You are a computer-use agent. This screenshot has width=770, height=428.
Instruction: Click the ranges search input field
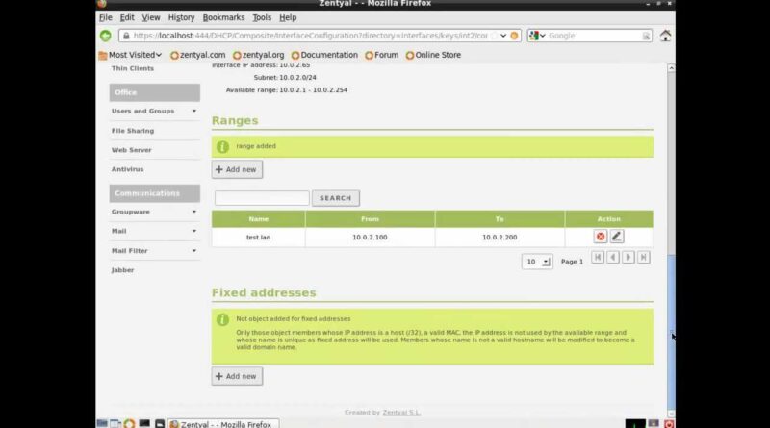[x=262, y=198]
